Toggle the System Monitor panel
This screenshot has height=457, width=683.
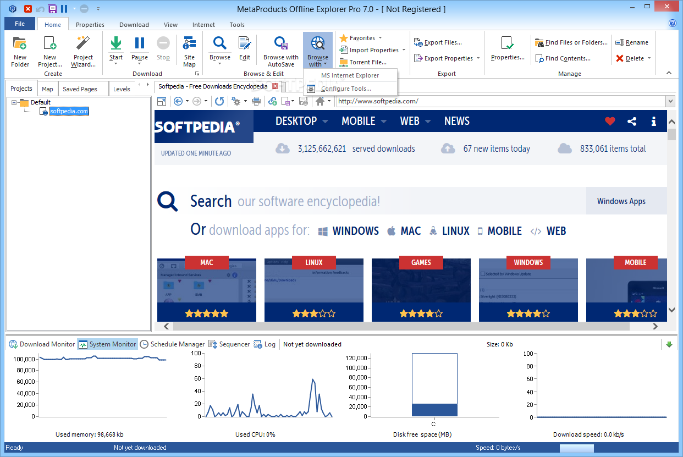[x=107, y=344]
